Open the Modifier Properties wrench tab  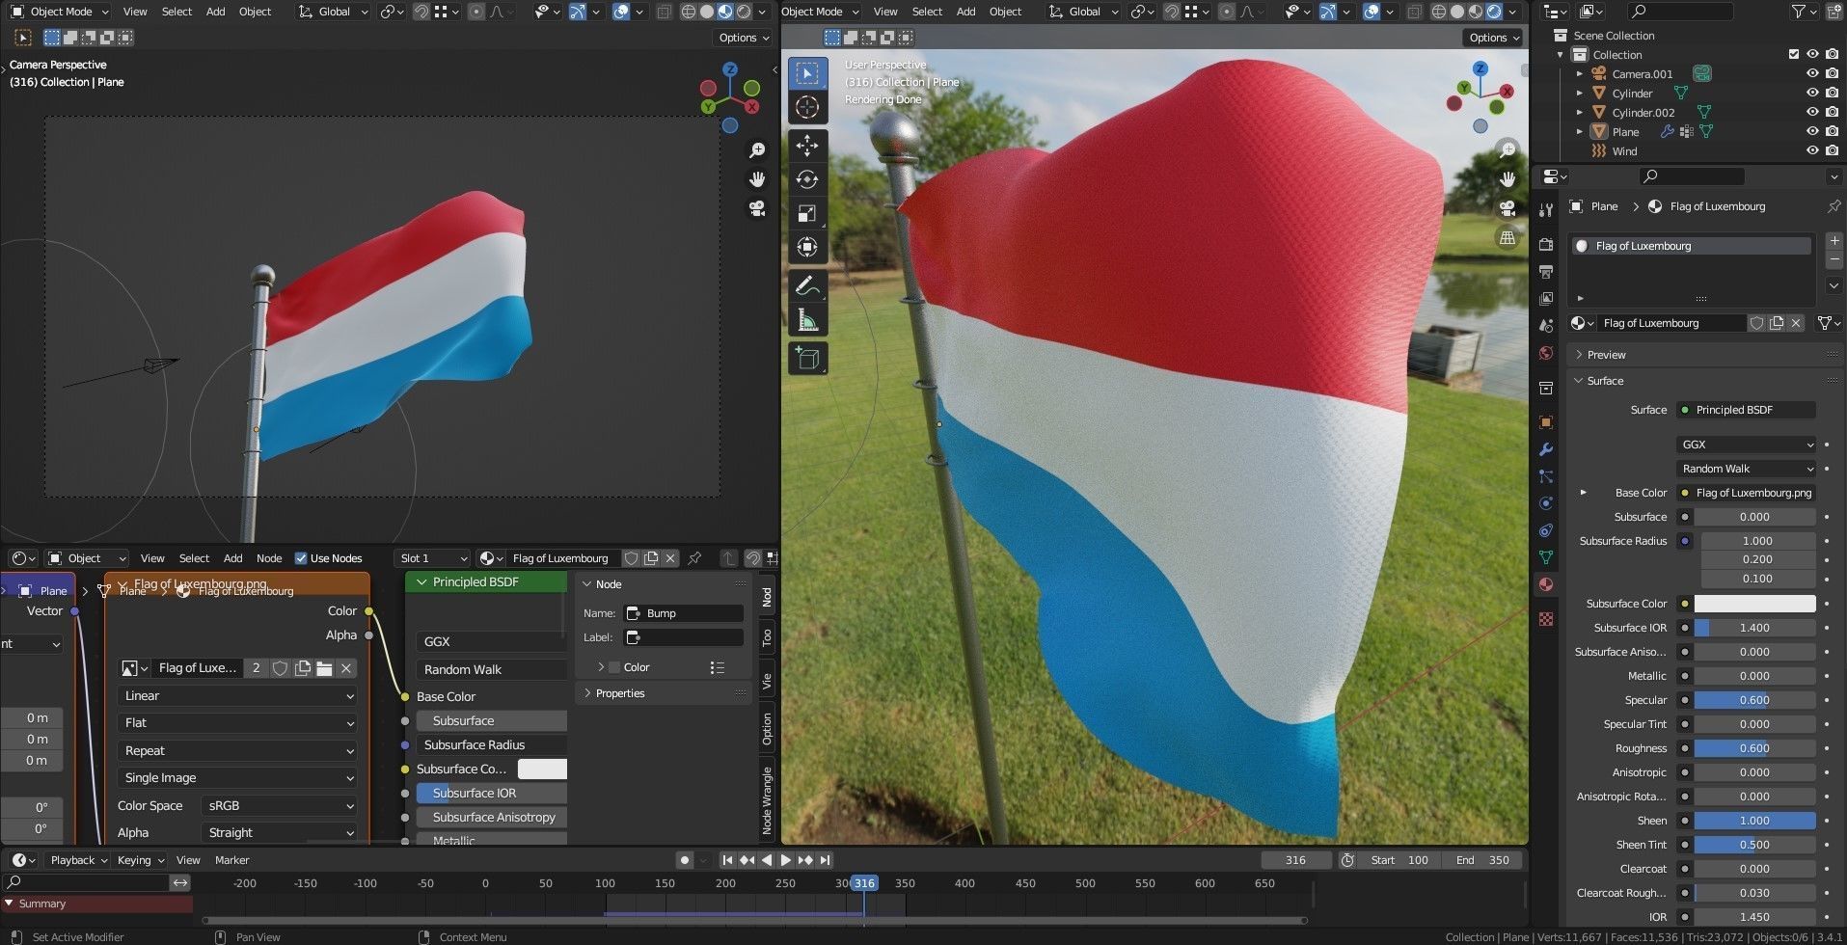click(1545, 449)
